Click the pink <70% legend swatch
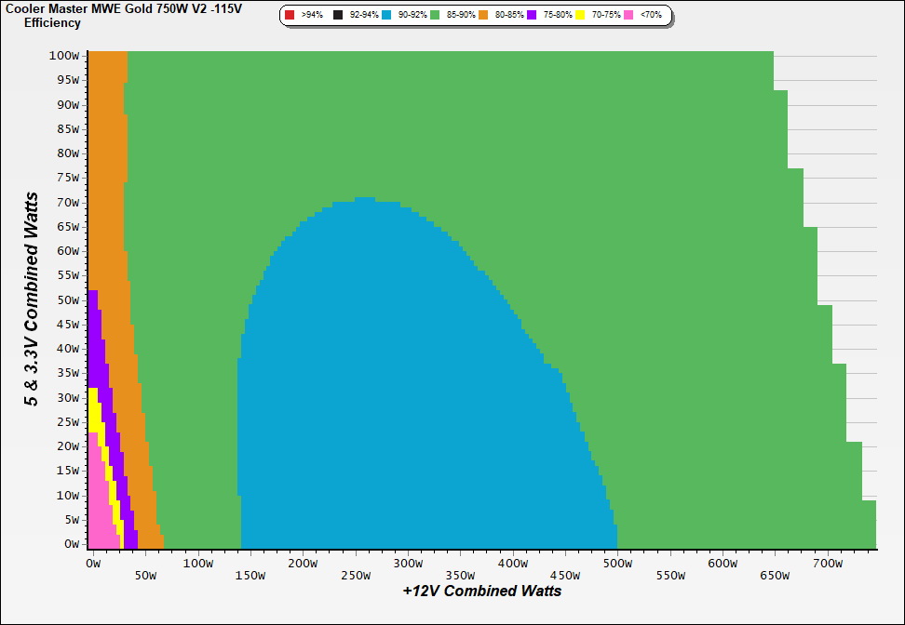This screenshot has height=625, width=905. [x=628, y=16]
